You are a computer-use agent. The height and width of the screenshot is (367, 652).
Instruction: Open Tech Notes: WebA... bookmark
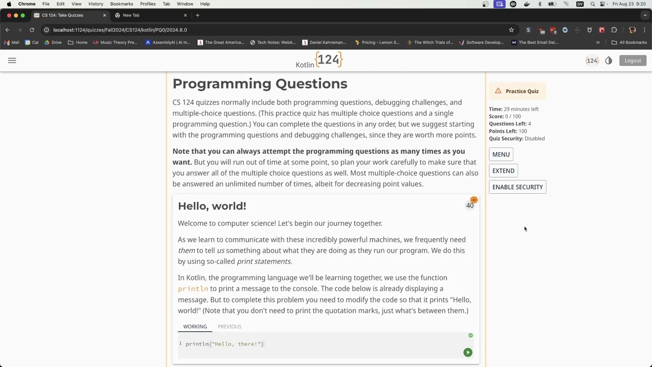[273, 42]
